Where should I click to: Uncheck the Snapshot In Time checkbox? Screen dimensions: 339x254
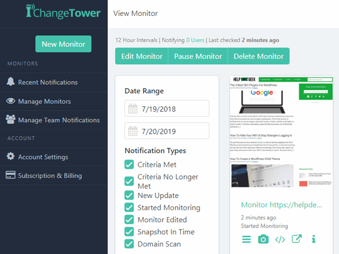129,232
